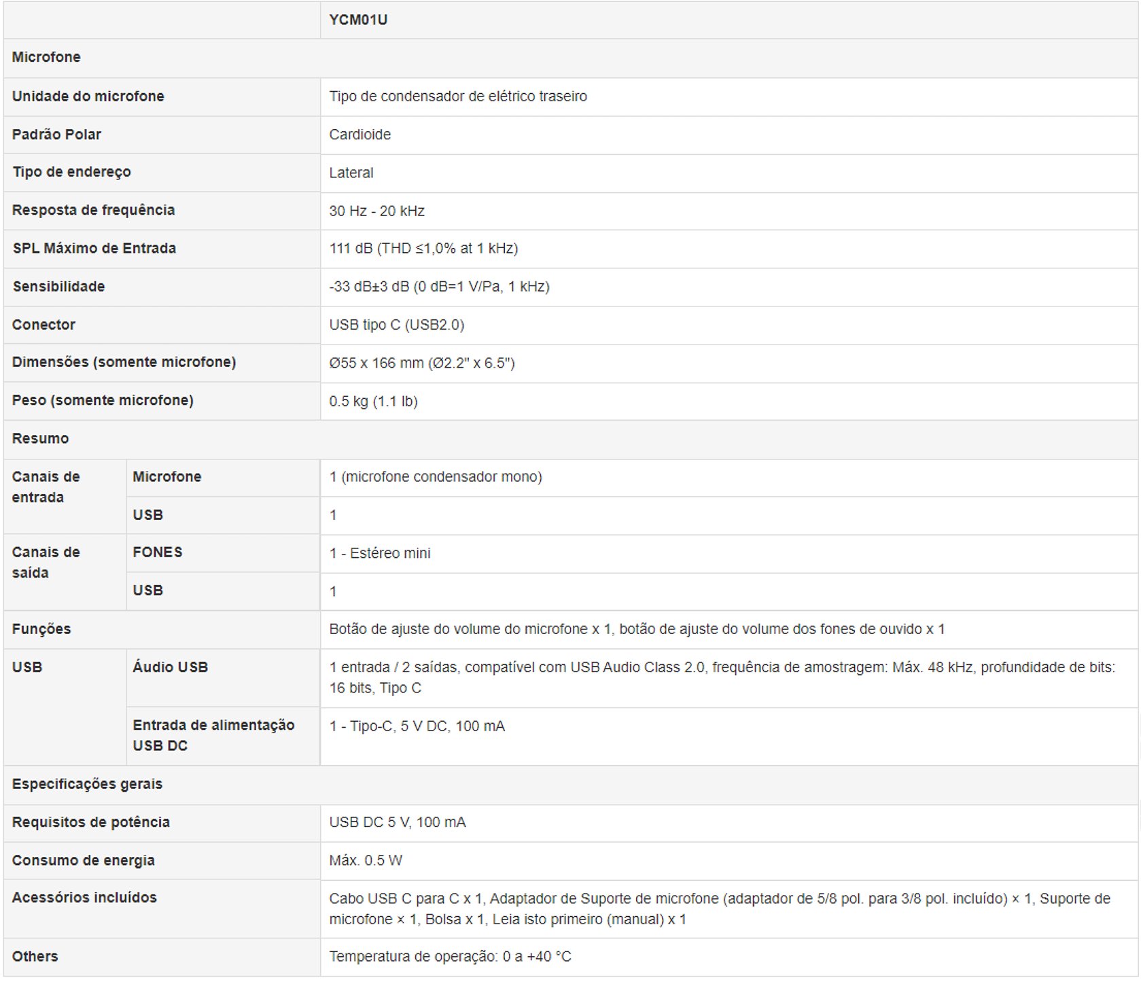The height and width of the screenshot is (984, 1141).
Task: Click the YCM01U column header
Action: [358, 20]
